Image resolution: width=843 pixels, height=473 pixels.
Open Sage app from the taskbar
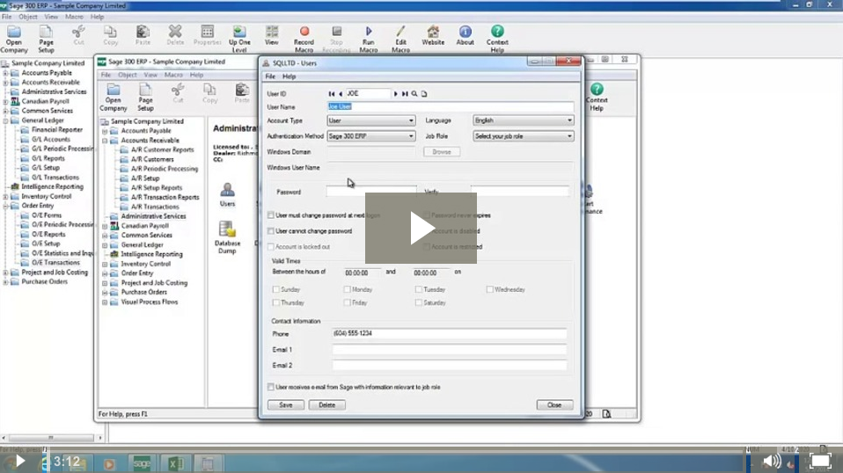(142, 462)
